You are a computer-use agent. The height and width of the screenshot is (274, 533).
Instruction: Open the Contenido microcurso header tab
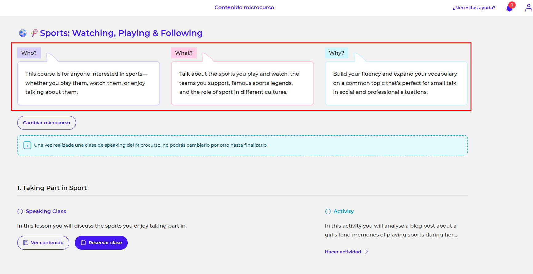244,7
